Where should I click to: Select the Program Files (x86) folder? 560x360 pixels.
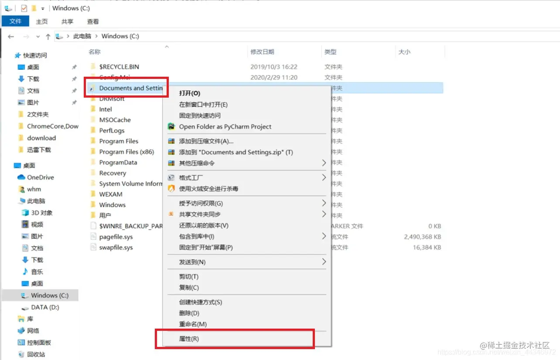click(x=126, y=152)
